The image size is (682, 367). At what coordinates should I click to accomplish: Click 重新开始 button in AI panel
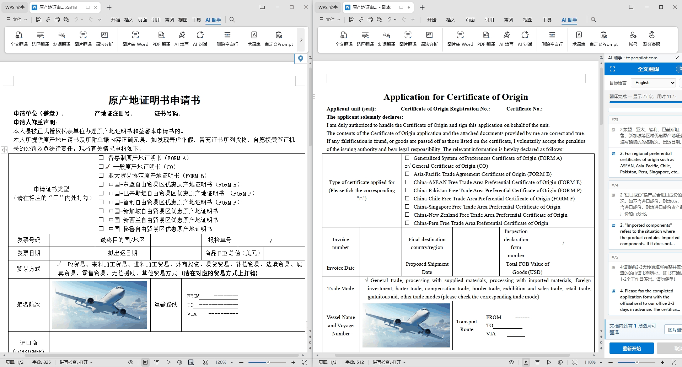click(x=632, y=349)
